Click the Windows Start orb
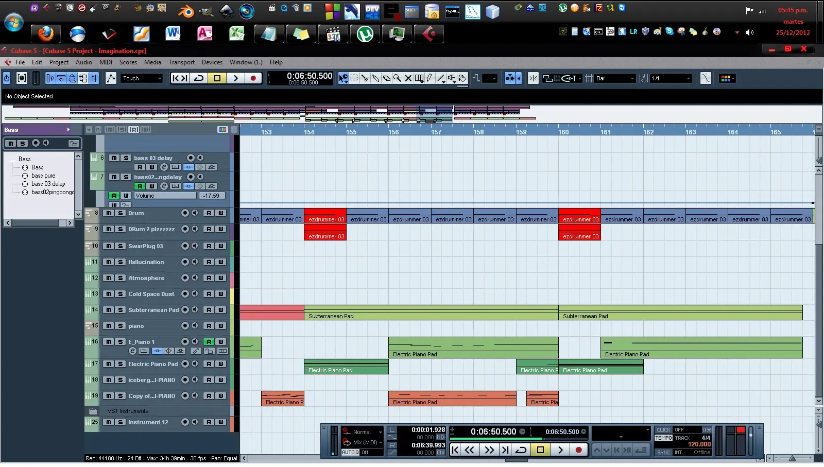The height and width of the screenshot is (467, 824). 14,23
